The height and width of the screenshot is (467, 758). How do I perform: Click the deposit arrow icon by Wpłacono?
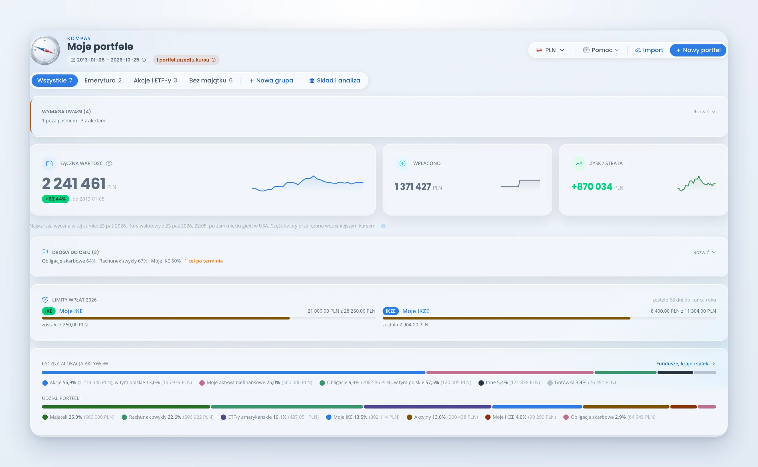(x=402, y=163)
